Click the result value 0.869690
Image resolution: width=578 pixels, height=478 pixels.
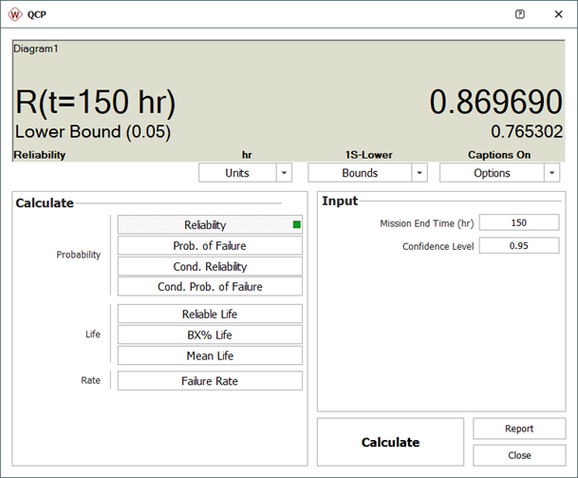(495, 102)
